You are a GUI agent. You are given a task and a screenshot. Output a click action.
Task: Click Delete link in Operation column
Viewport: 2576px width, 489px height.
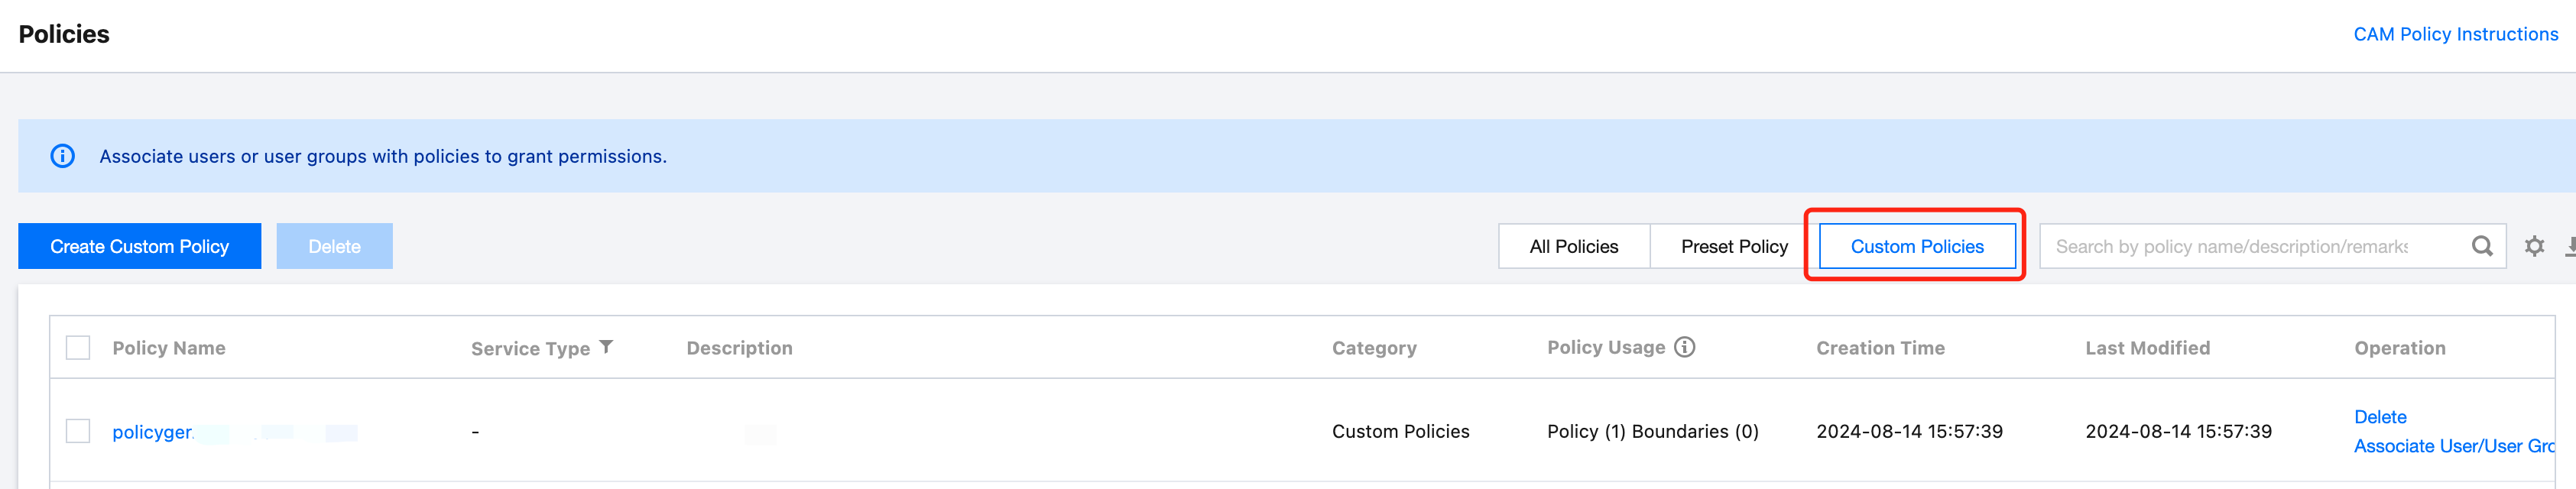click(x=2379, y=417)
